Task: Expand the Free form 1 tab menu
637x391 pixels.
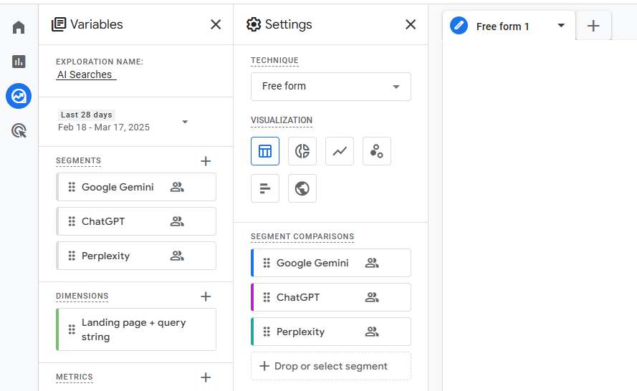Action: 561,26
